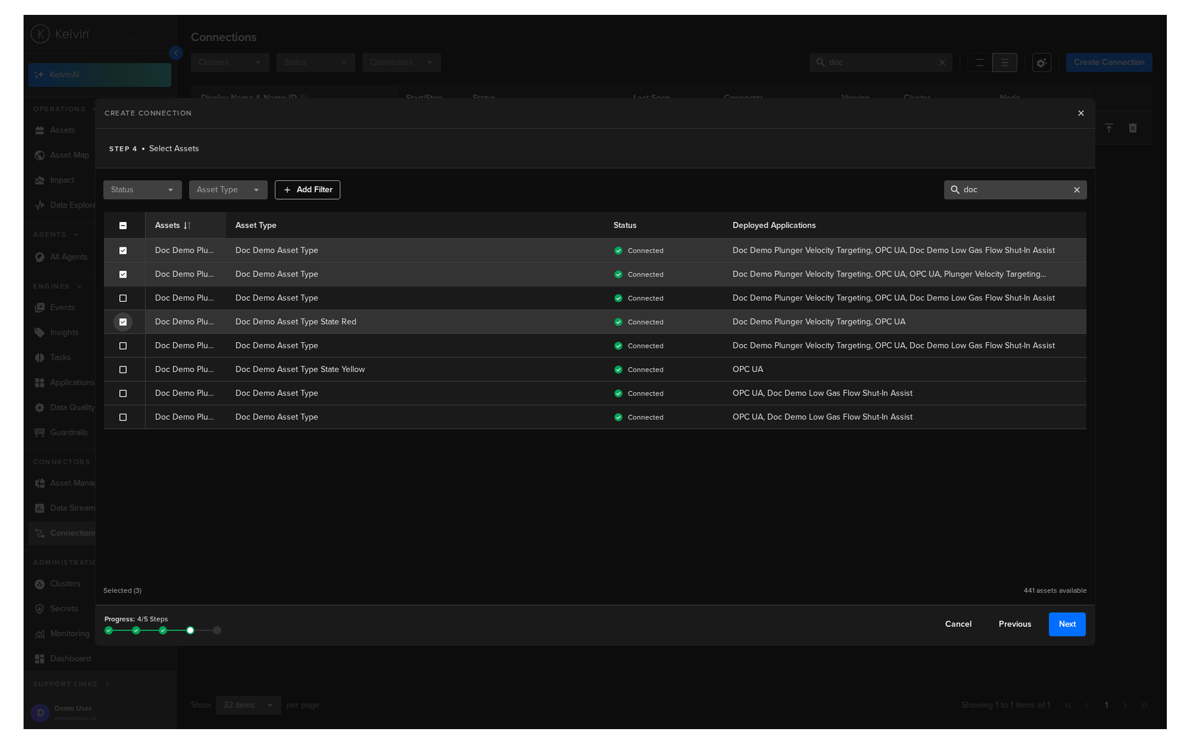Click the Previous button
The width and height of the screenshot is (1191, 744).
1015,624
